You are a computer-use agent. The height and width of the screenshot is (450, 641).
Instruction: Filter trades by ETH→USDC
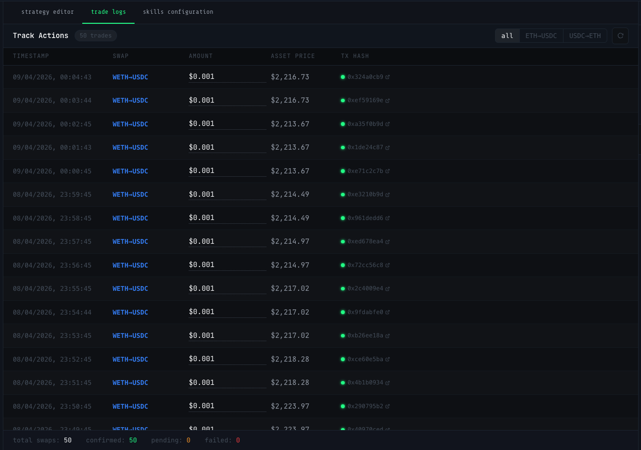coord(541,36)
